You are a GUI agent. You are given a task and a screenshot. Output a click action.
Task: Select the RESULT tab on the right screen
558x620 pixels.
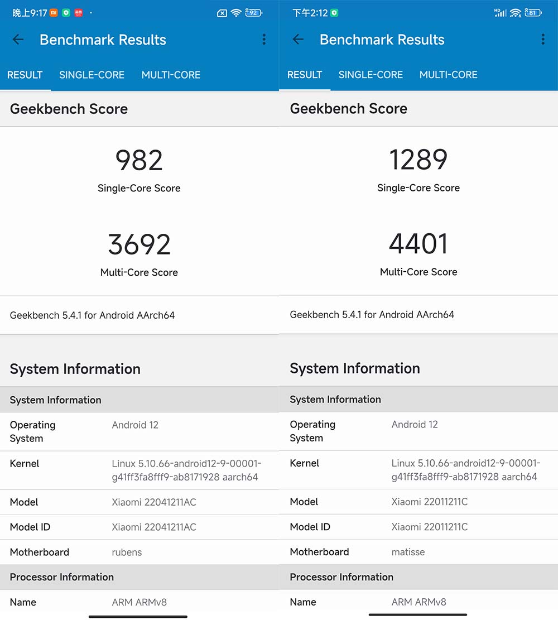pyautogui.click(x=305, y=75)
